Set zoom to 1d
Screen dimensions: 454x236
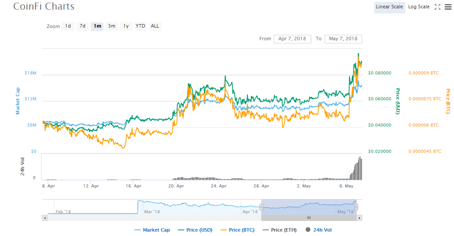click(68, 26)
